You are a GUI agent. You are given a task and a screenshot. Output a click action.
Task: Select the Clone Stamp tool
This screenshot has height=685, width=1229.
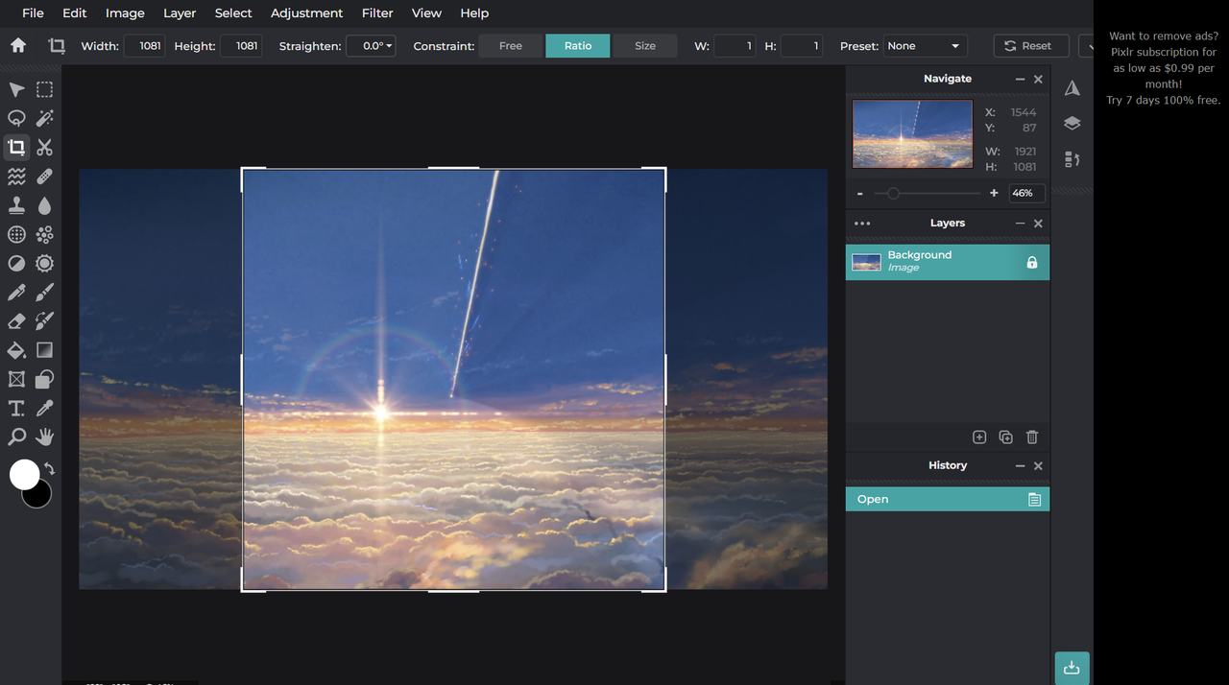click(x=16, y=205)
